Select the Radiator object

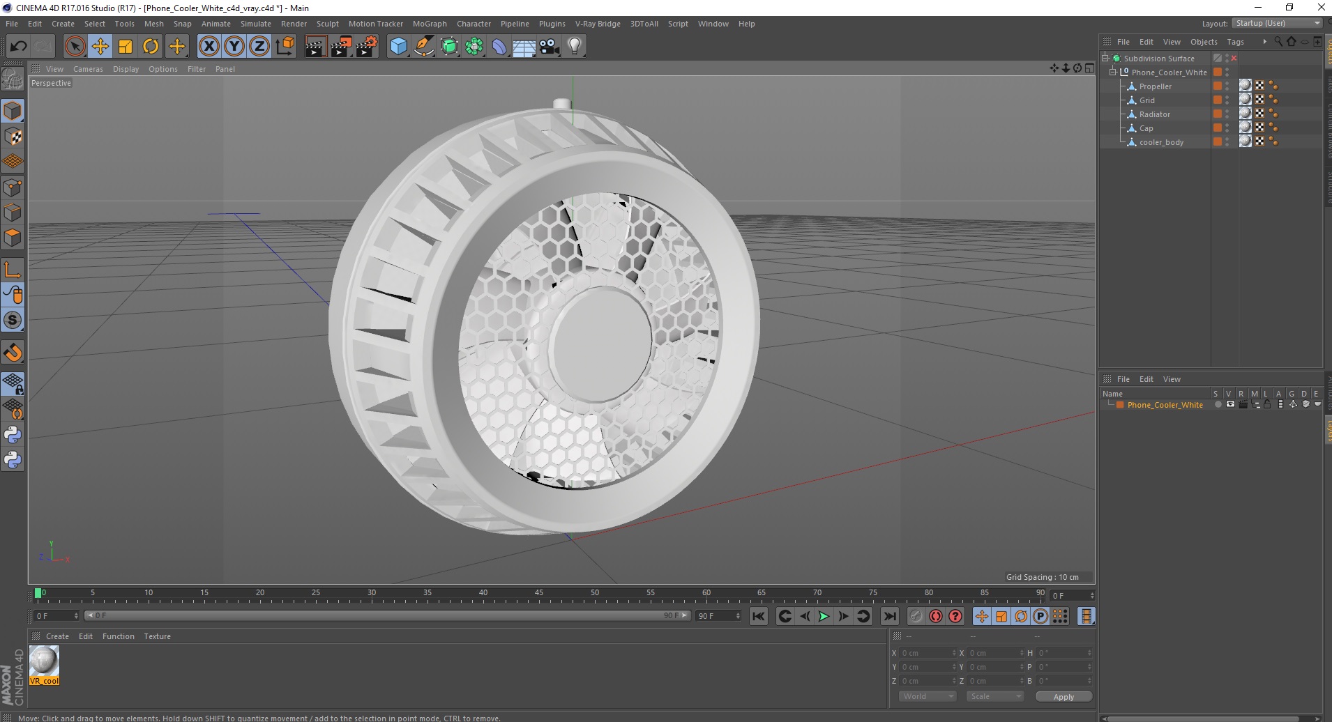click(1155, 114)
